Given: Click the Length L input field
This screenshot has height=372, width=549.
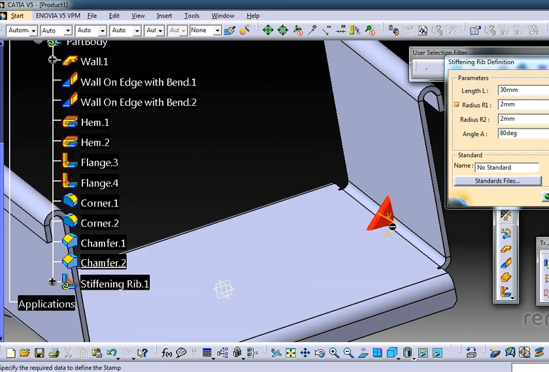Looking at the screenshot, I should pos(523,91).
